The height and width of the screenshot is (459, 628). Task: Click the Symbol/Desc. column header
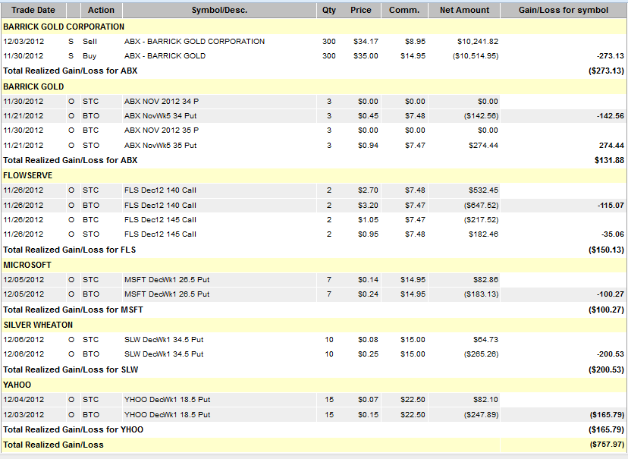pyautogui.click(x=219, y=10)
